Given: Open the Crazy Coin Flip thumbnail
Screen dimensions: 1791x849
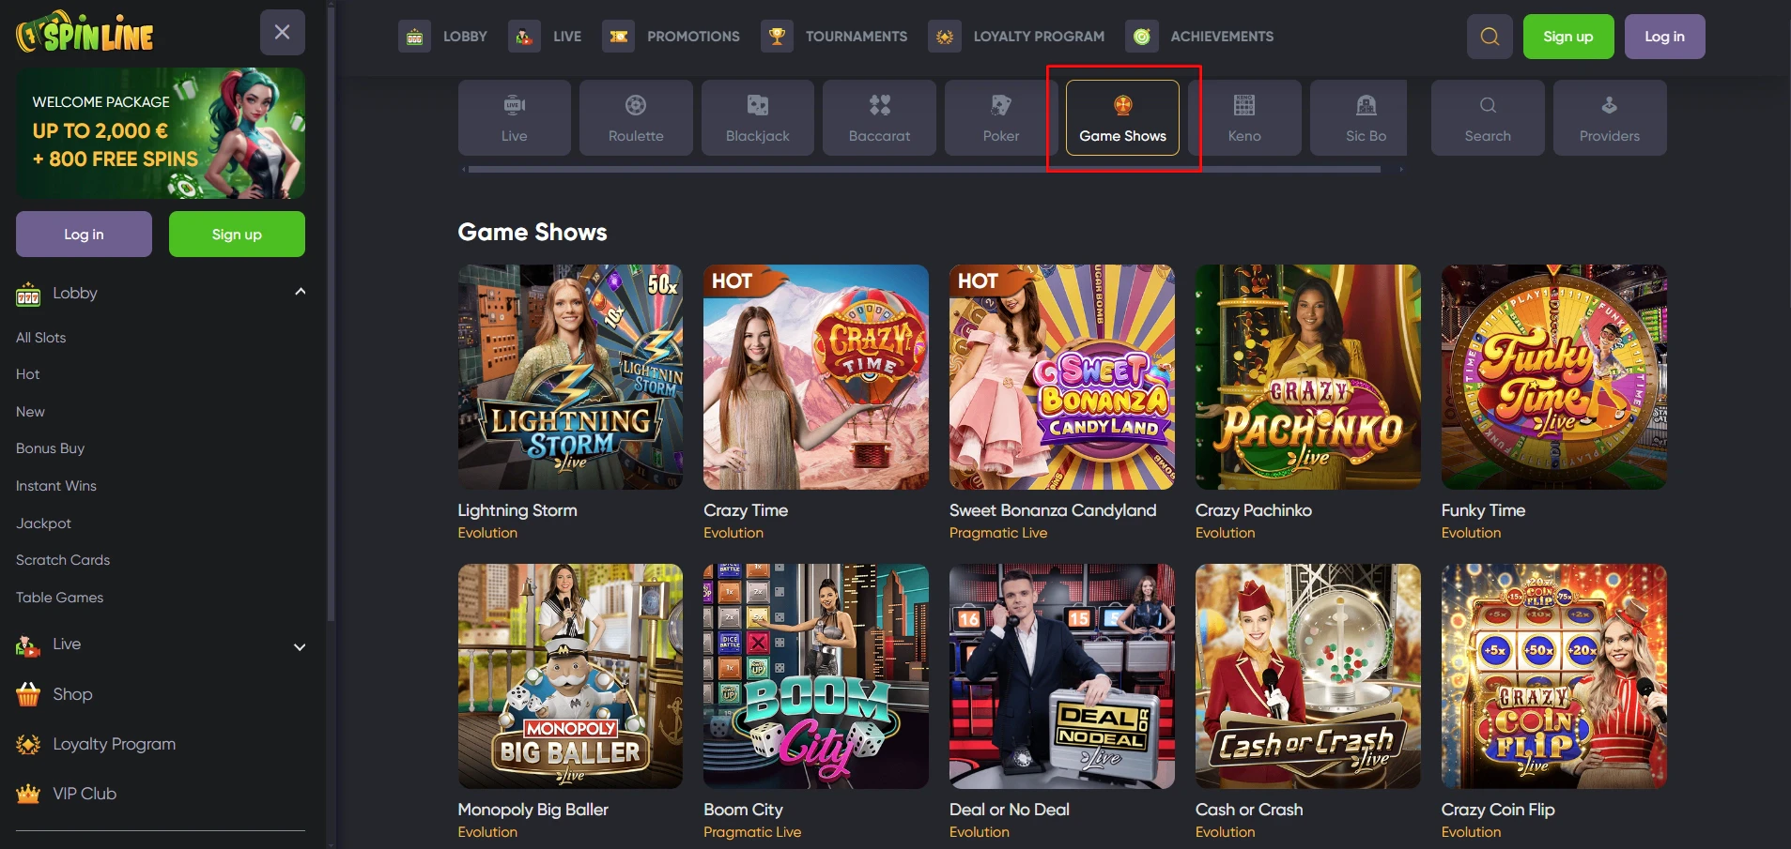Looking at the screenshot, I should 1554,676.
